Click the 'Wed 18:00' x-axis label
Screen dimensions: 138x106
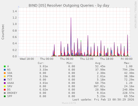pos(27,59)
